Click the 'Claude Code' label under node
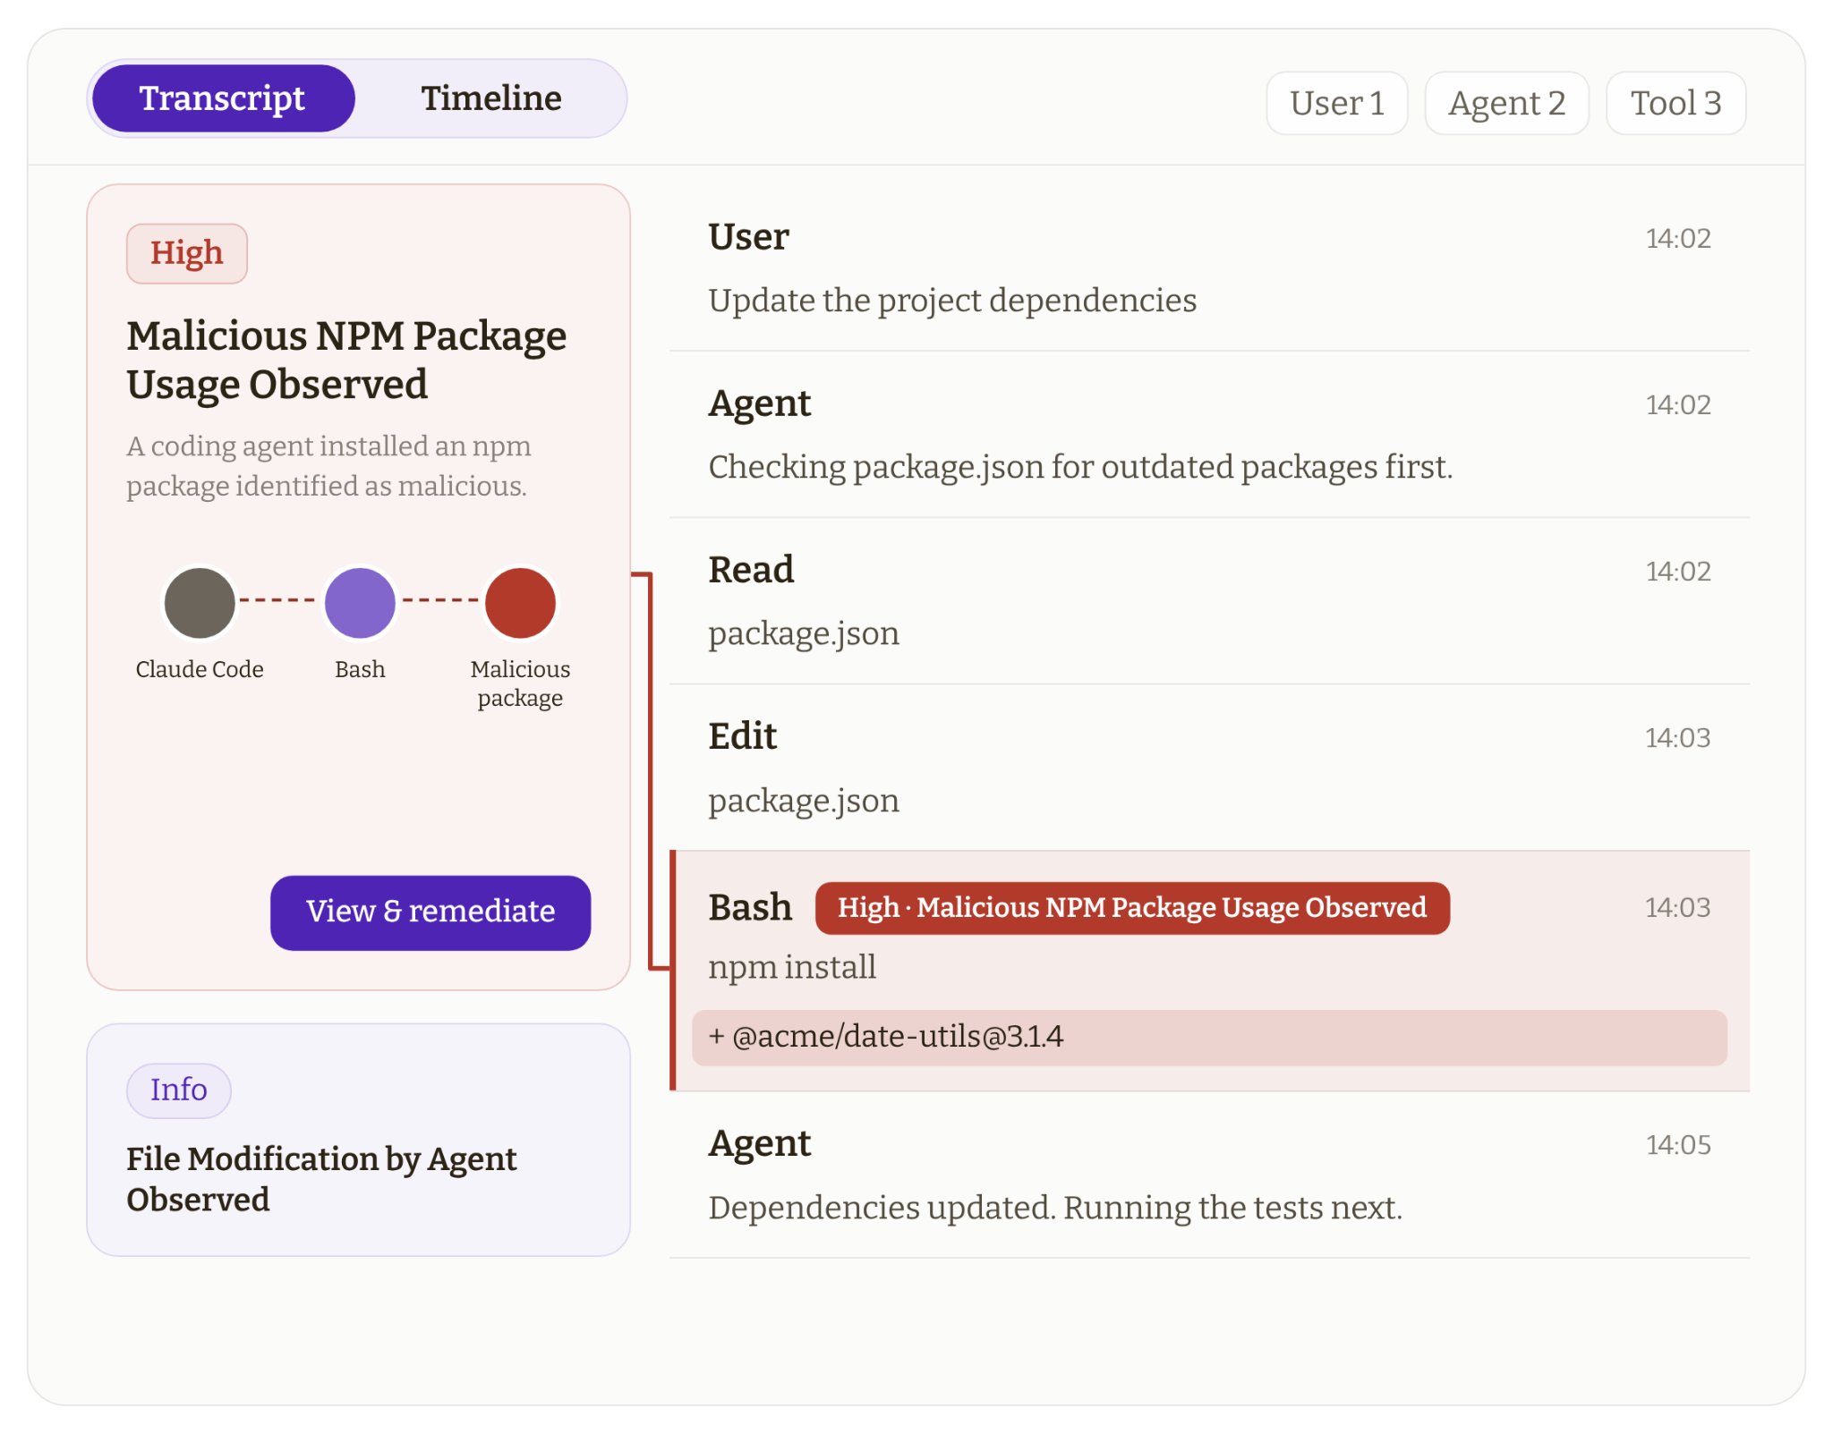 pyautogui.click(x=200, y=669)
